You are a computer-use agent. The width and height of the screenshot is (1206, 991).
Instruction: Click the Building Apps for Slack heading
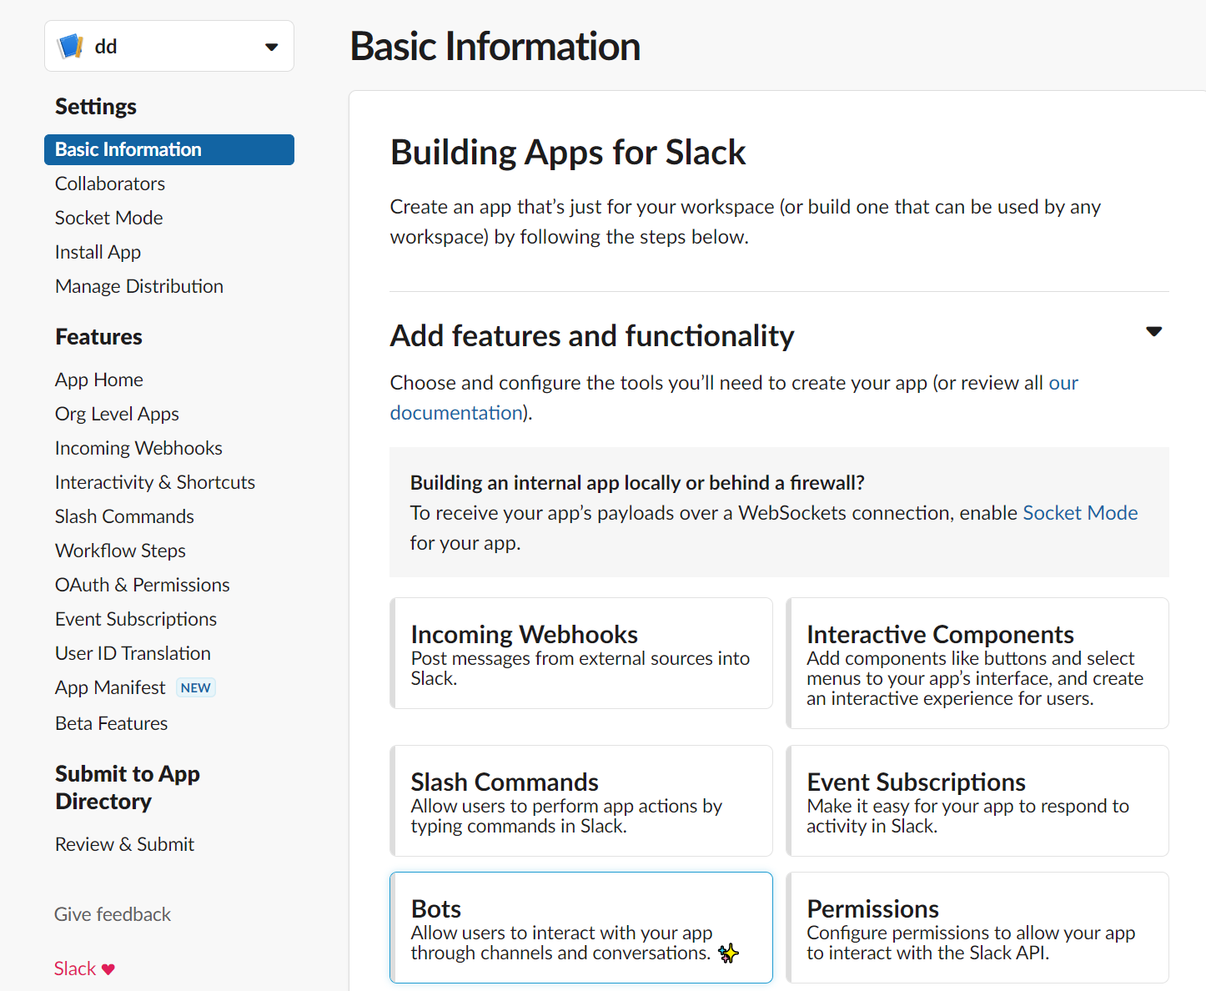(x=568, y=153)
